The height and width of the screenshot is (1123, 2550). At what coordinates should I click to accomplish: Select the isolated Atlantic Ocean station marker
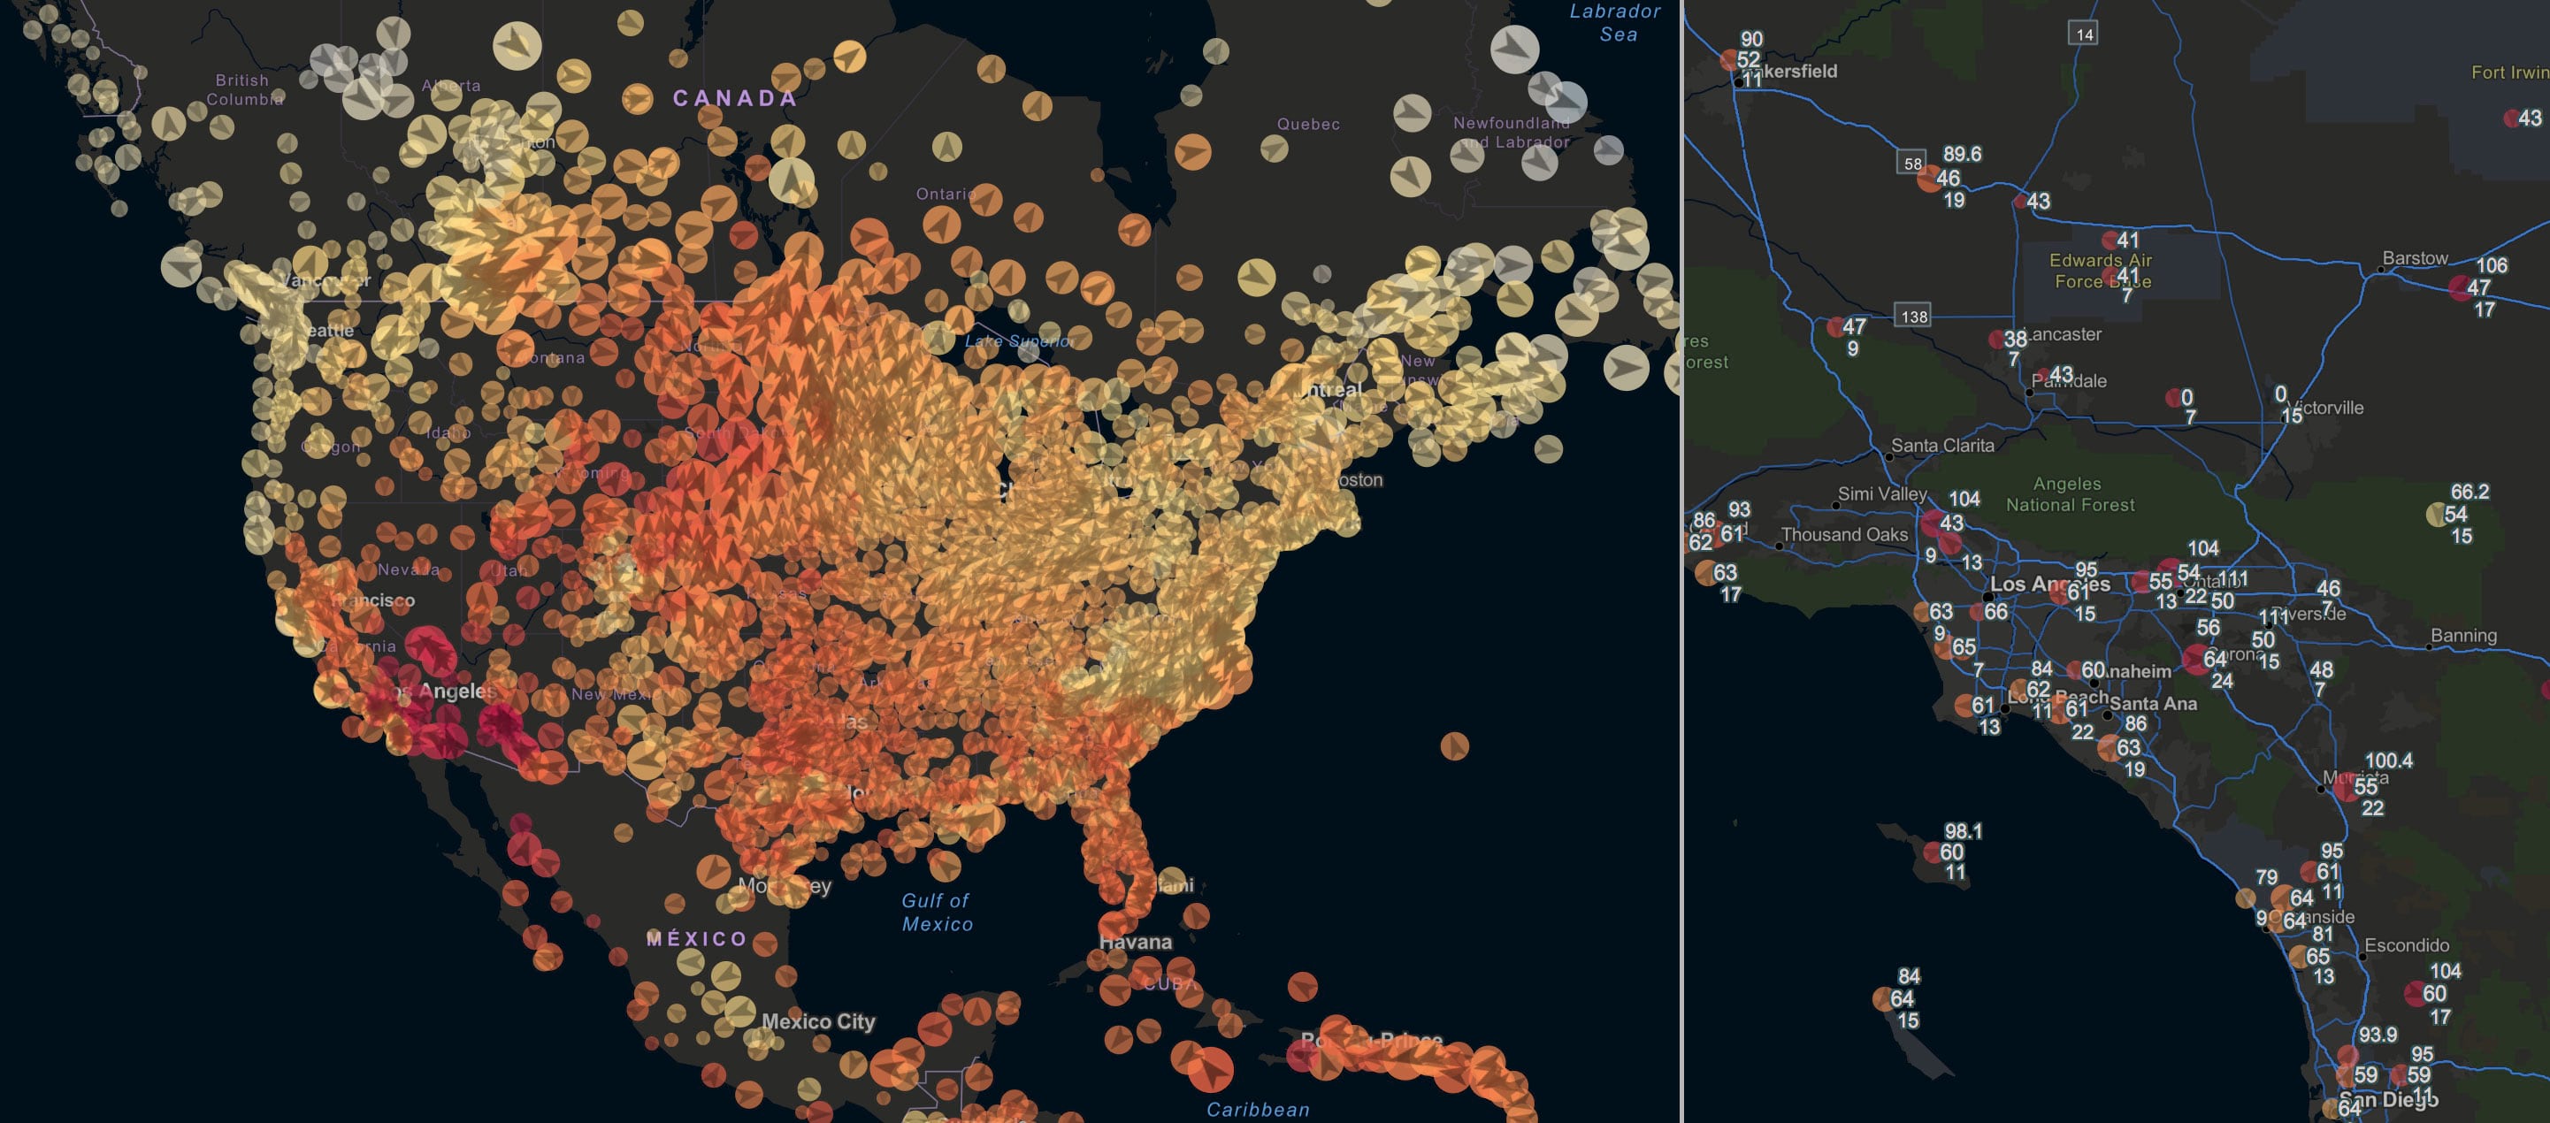(1454, 746)
